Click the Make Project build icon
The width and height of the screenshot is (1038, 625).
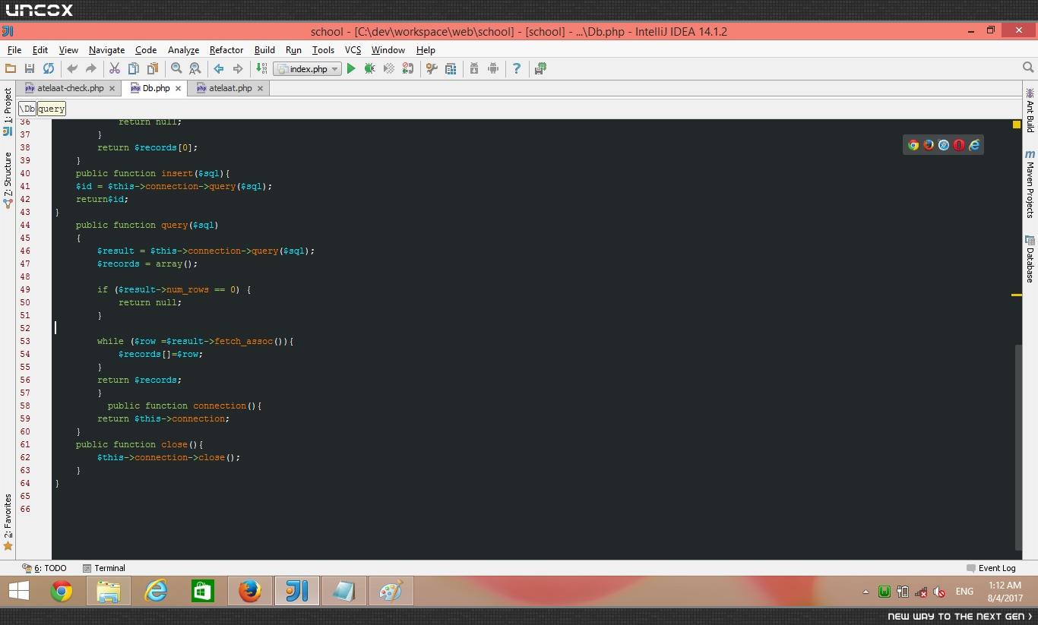pos(261,68)
